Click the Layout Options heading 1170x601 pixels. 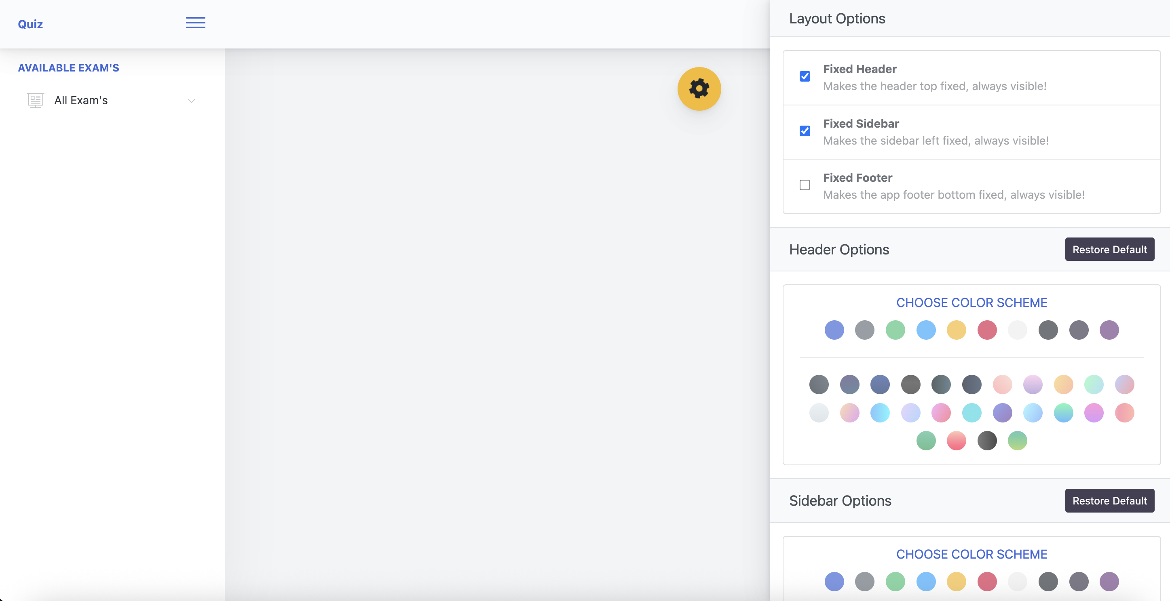pos(837,19)
